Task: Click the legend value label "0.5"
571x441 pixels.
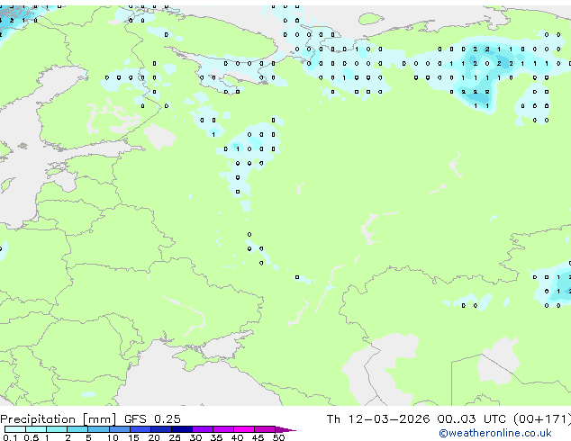Action: 31,437
